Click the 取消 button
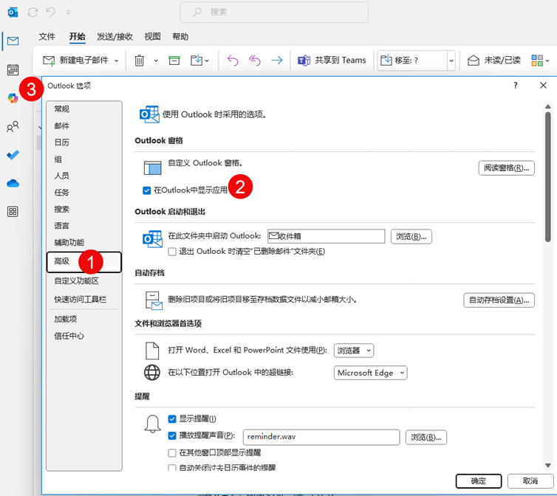 pos(530,481)
